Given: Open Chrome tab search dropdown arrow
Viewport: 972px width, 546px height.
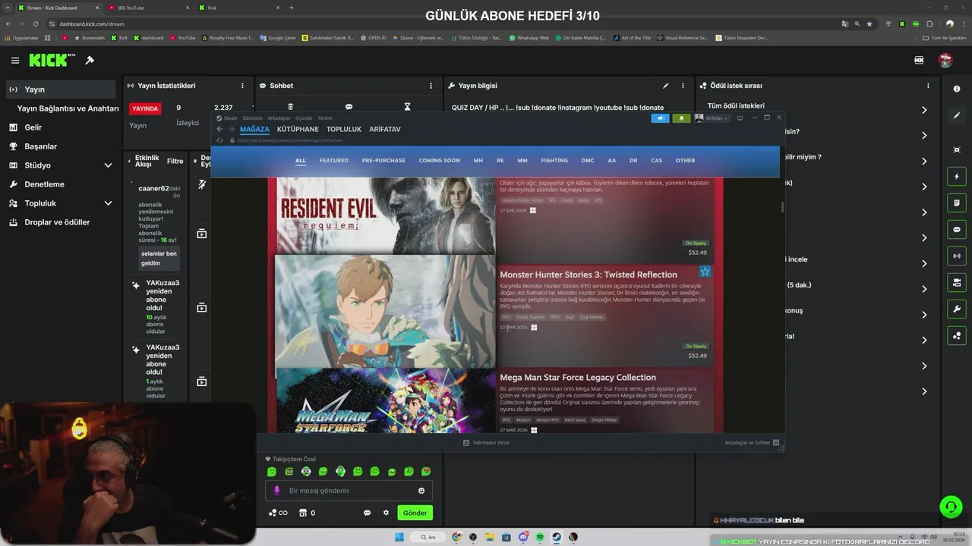Looking at the screenshot, I should [x=8, y=8].
